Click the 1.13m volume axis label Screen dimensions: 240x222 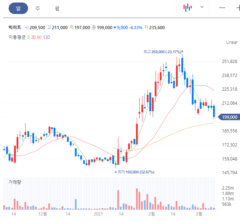[x=228, y=199]
